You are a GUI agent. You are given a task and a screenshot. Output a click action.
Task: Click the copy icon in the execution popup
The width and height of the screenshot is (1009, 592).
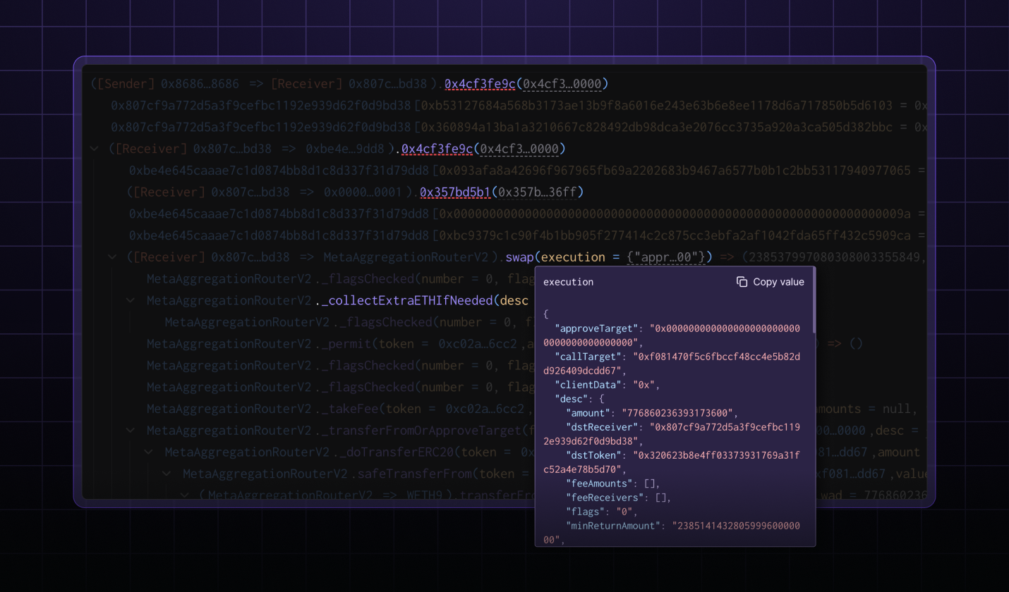tap(742, 282)
